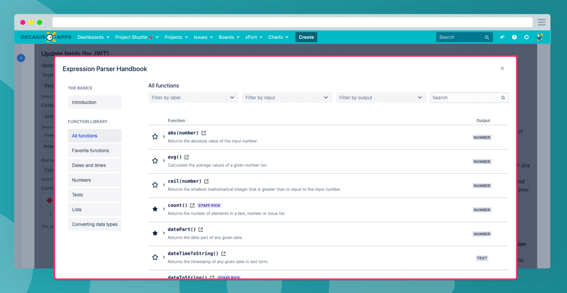This screenshot has height=293, width=567.
Task: Favorite the abs(number) function star
Action: [155, 137]
